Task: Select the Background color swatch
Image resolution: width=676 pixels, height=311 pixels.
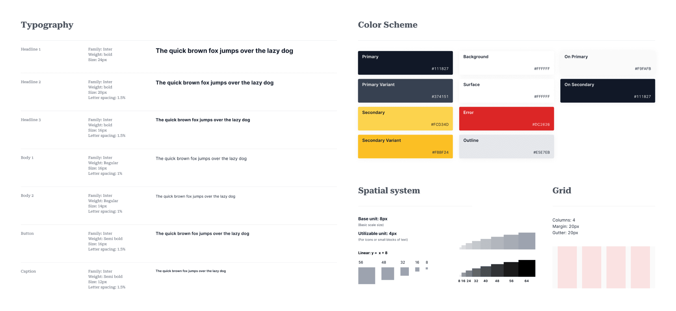Action: pyautogui.click(x=506, y=63)
